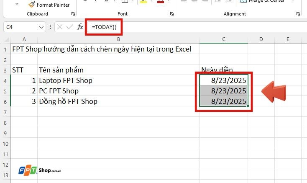This screenshot has width=307, height=183.
Task: Select column A header
Action: coord(24,39)
